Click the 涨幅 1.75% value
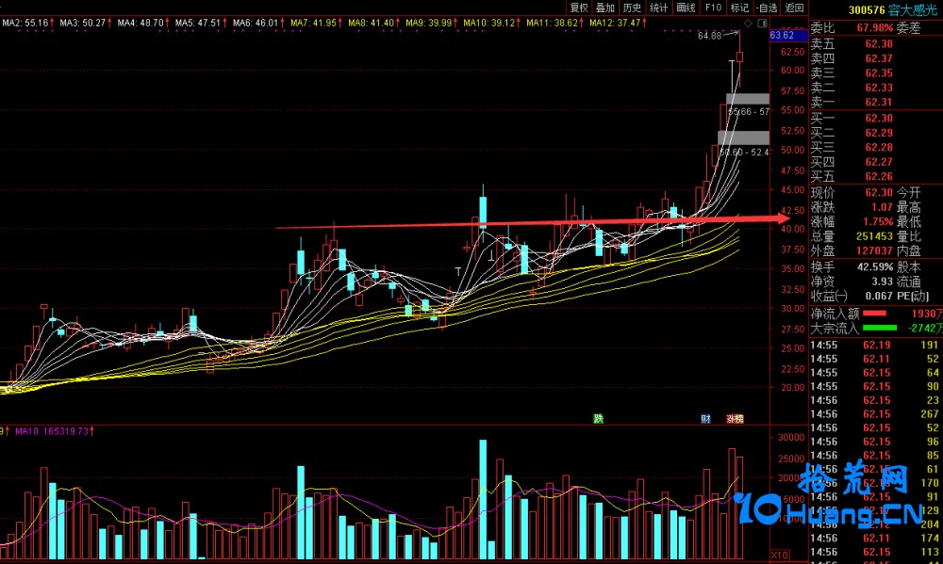This screenshot has width=943, height=564. [x=877, y=221]
